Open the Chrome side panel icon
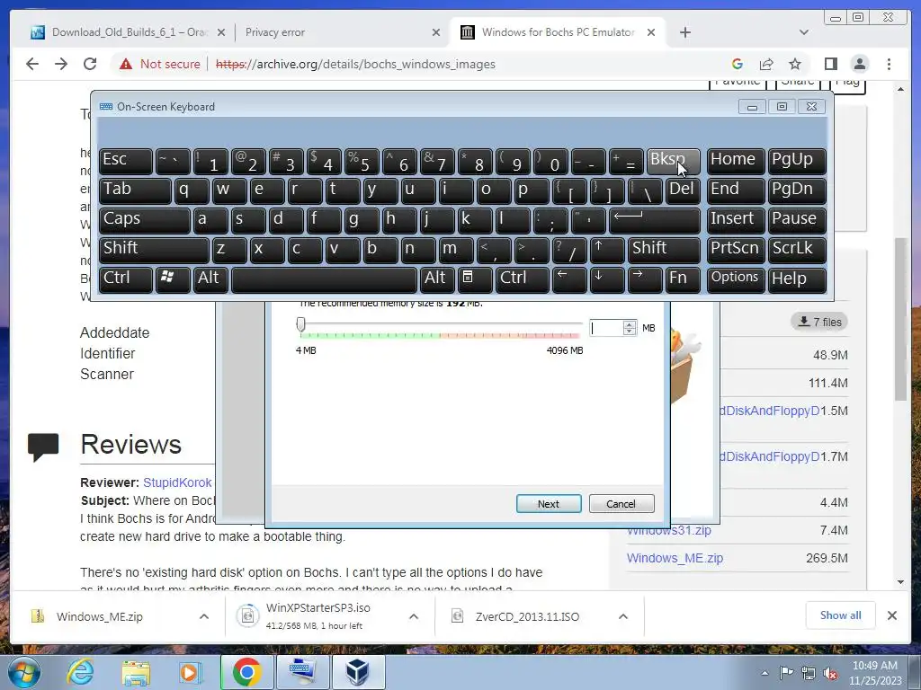The width and height of the screenshot is (921, 690). [830, 64]
